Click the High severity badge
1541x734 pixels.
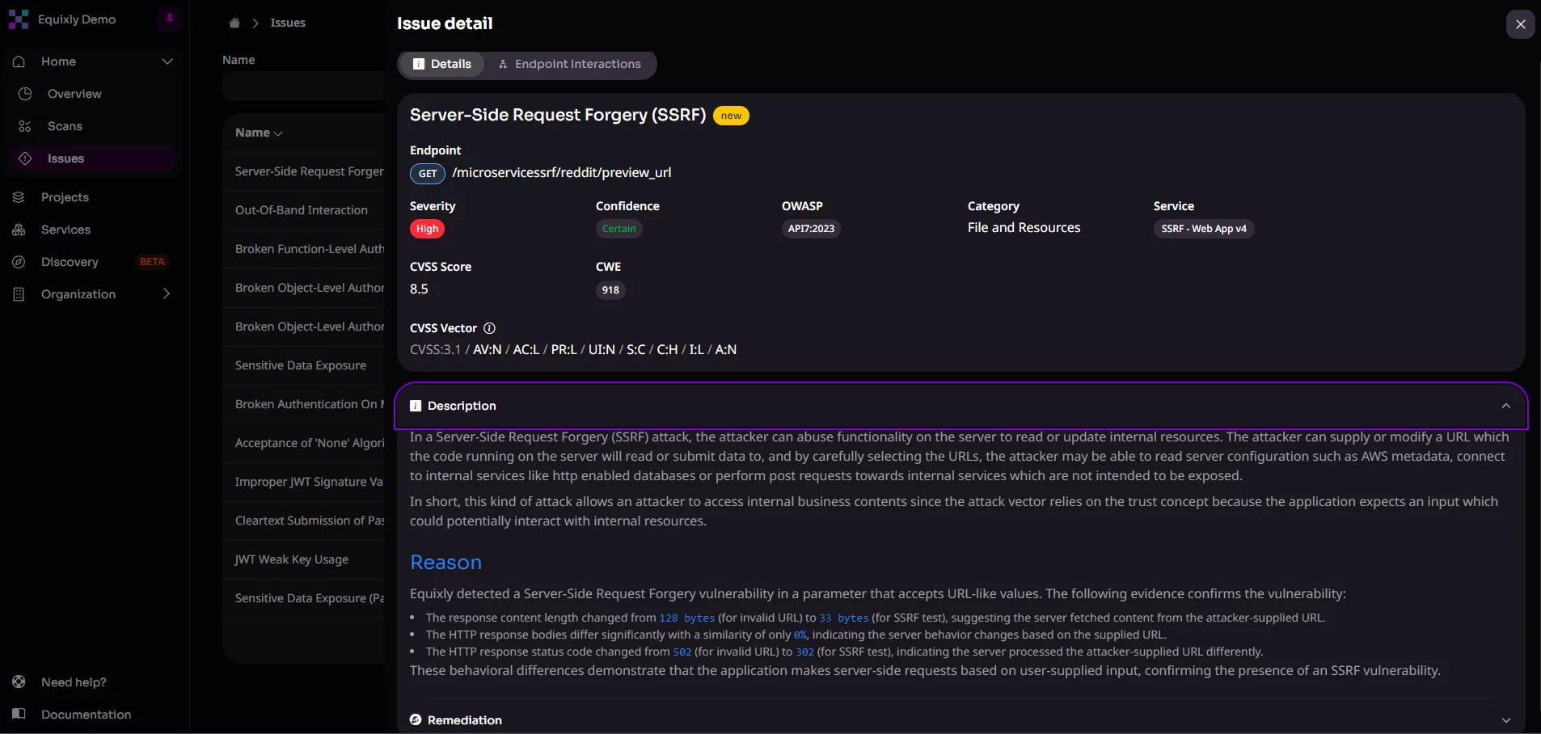[427, 229]
